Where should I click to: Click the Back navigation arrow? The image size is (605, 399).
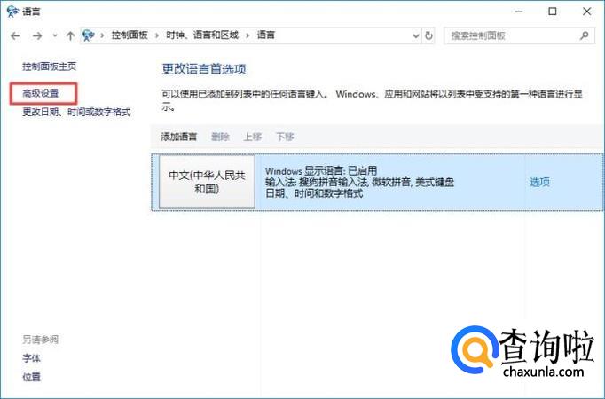[15, 35]
